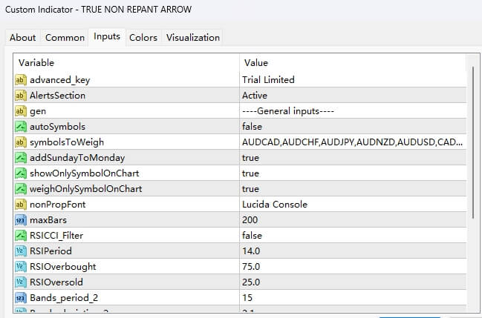Image resolution: width=482 pixels, height=318 pixels.
Task: Click the string icon next to AlertsSection
Action: [20, 96]
